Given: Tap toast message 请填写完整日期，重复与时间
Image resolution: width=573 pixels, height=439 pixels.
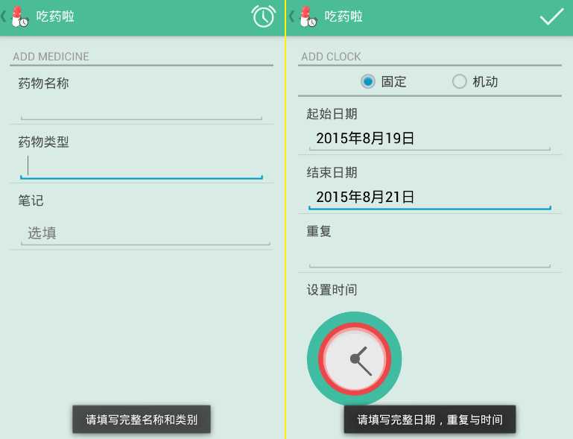Looking at the screenshot, I should point(430,420).
